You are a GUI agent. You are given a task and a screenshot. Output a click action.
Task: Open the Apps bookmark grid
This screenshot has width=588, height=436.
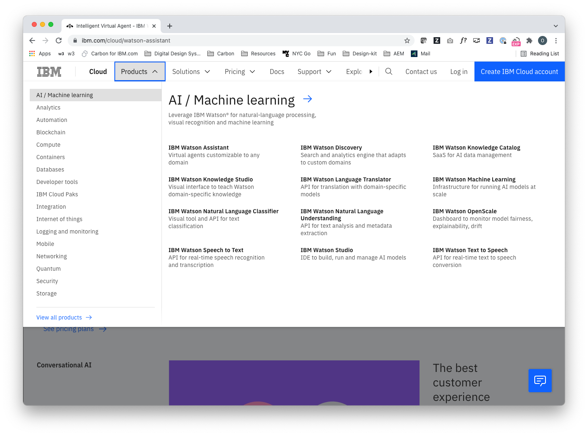pos(40,54)
